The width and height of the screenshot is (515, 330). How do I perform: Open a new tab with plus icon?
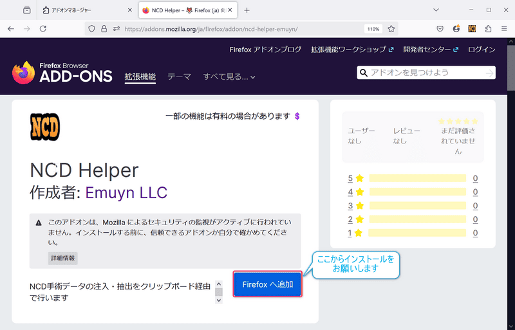click(247, 10)
